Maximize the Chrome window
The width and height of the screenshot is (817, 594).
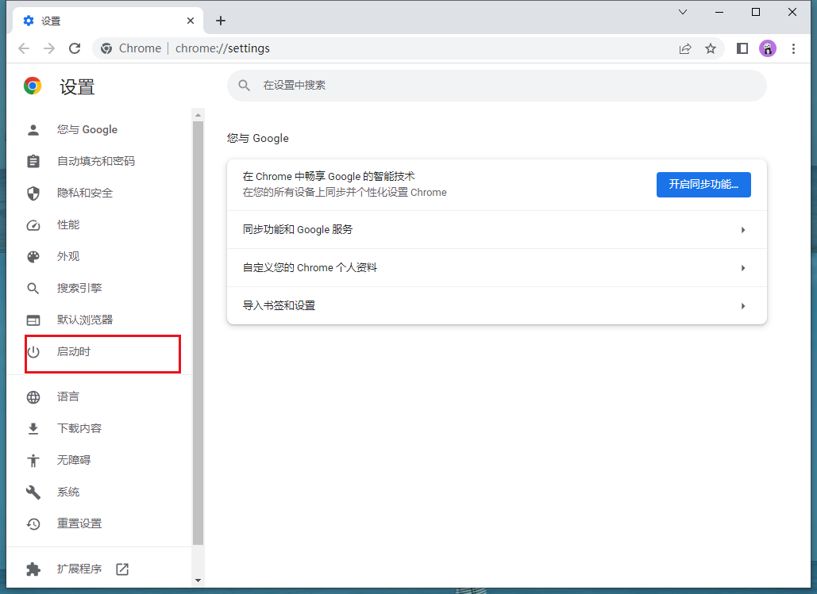pos(756,11)
